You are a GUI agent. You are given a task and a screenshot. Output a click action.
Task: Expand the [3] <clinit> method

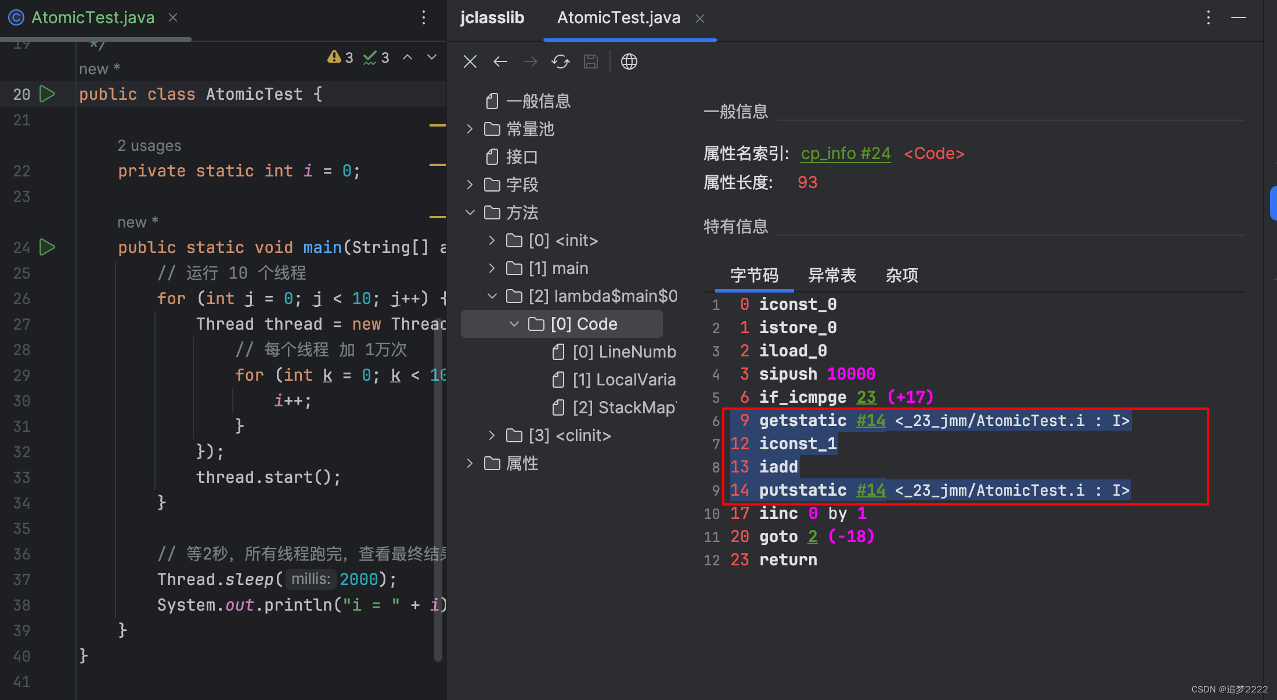pyautogui.click(x=492, y=435)
